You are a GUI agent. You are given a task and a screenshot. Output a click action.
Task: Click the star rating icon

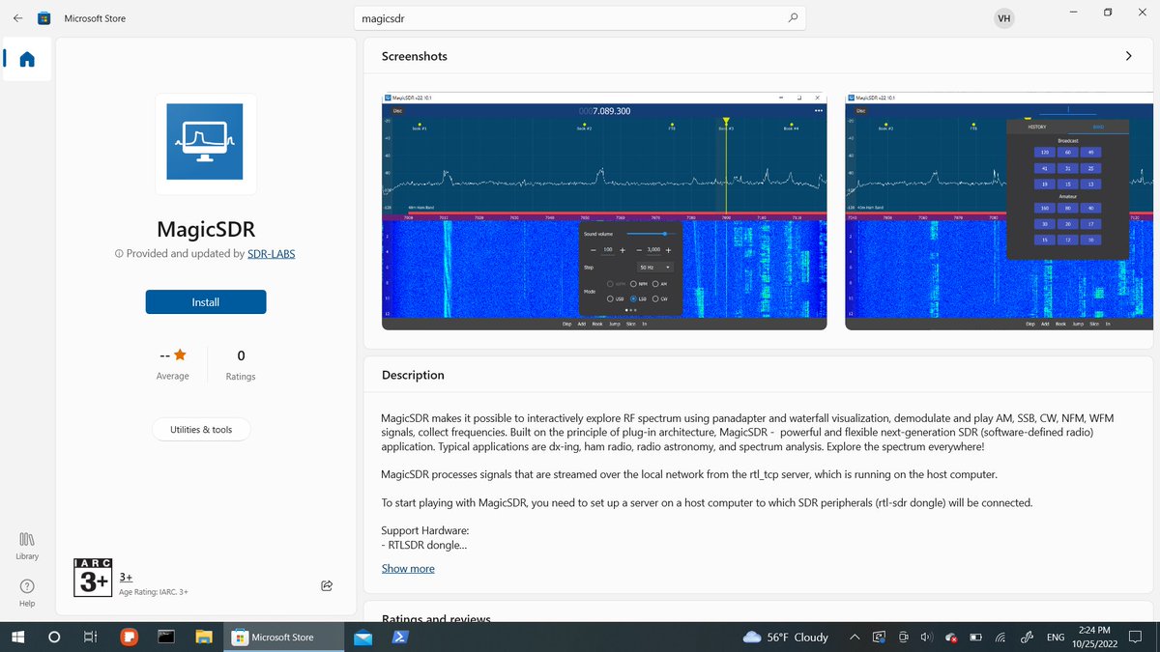[x=180, y=355]
